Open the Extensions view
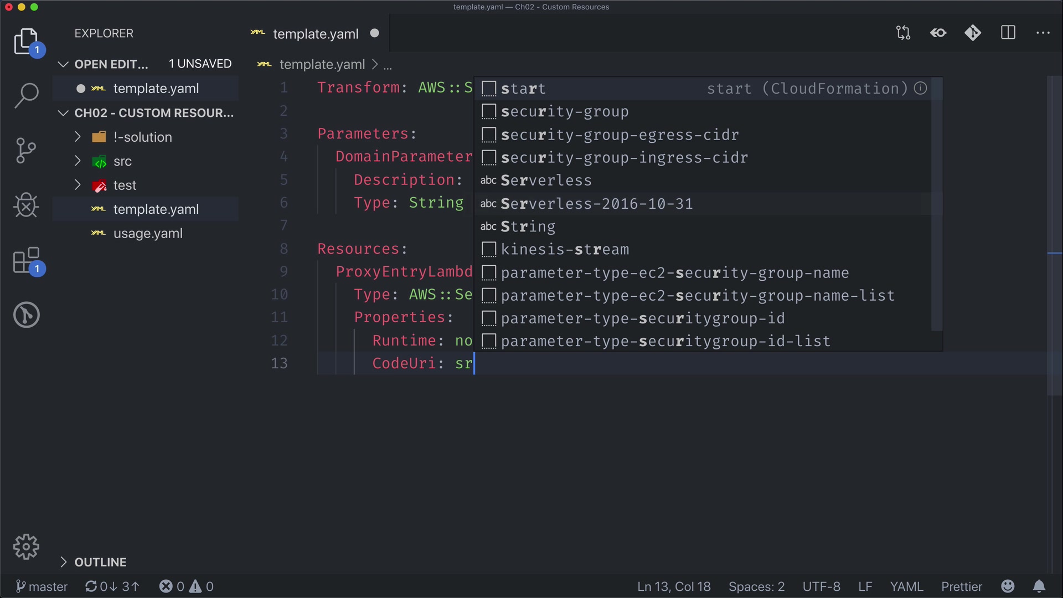 (x=26, y=260)
